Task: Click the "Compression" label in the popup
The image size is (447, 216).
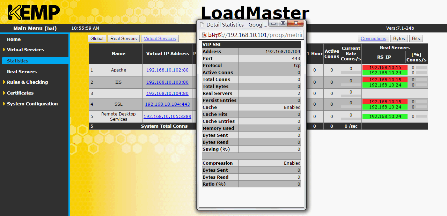Action: click(x=218, y=163)
